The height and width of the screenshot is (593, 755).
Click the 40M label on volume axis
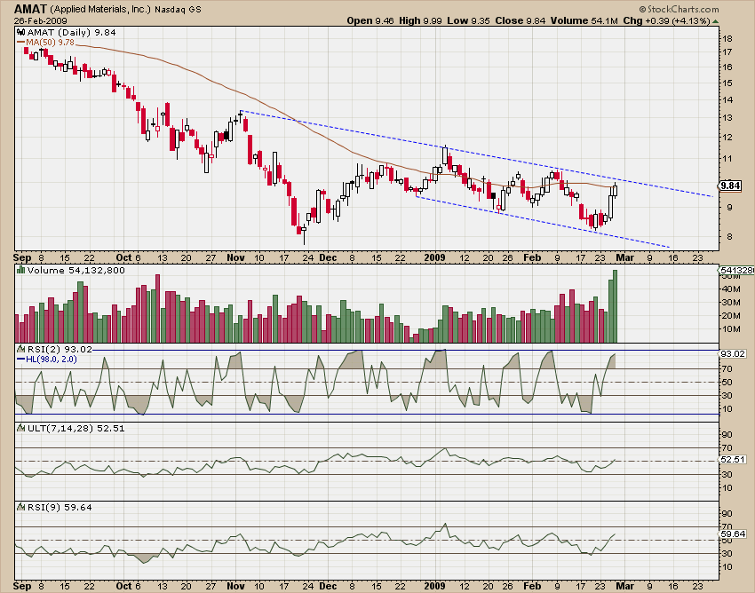(x=731, y=289)
